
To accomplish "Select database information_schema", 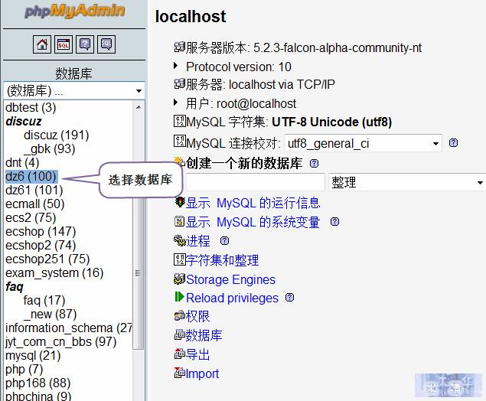I will (69, 328).
